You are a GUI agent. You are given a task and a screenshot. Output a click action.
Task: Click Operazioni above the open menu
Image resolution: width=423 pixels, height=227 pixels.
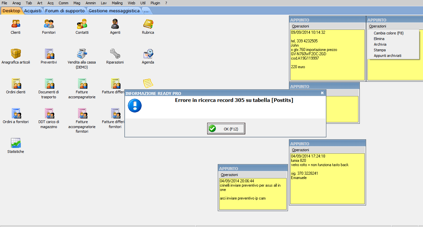click(x=377, y=26)
